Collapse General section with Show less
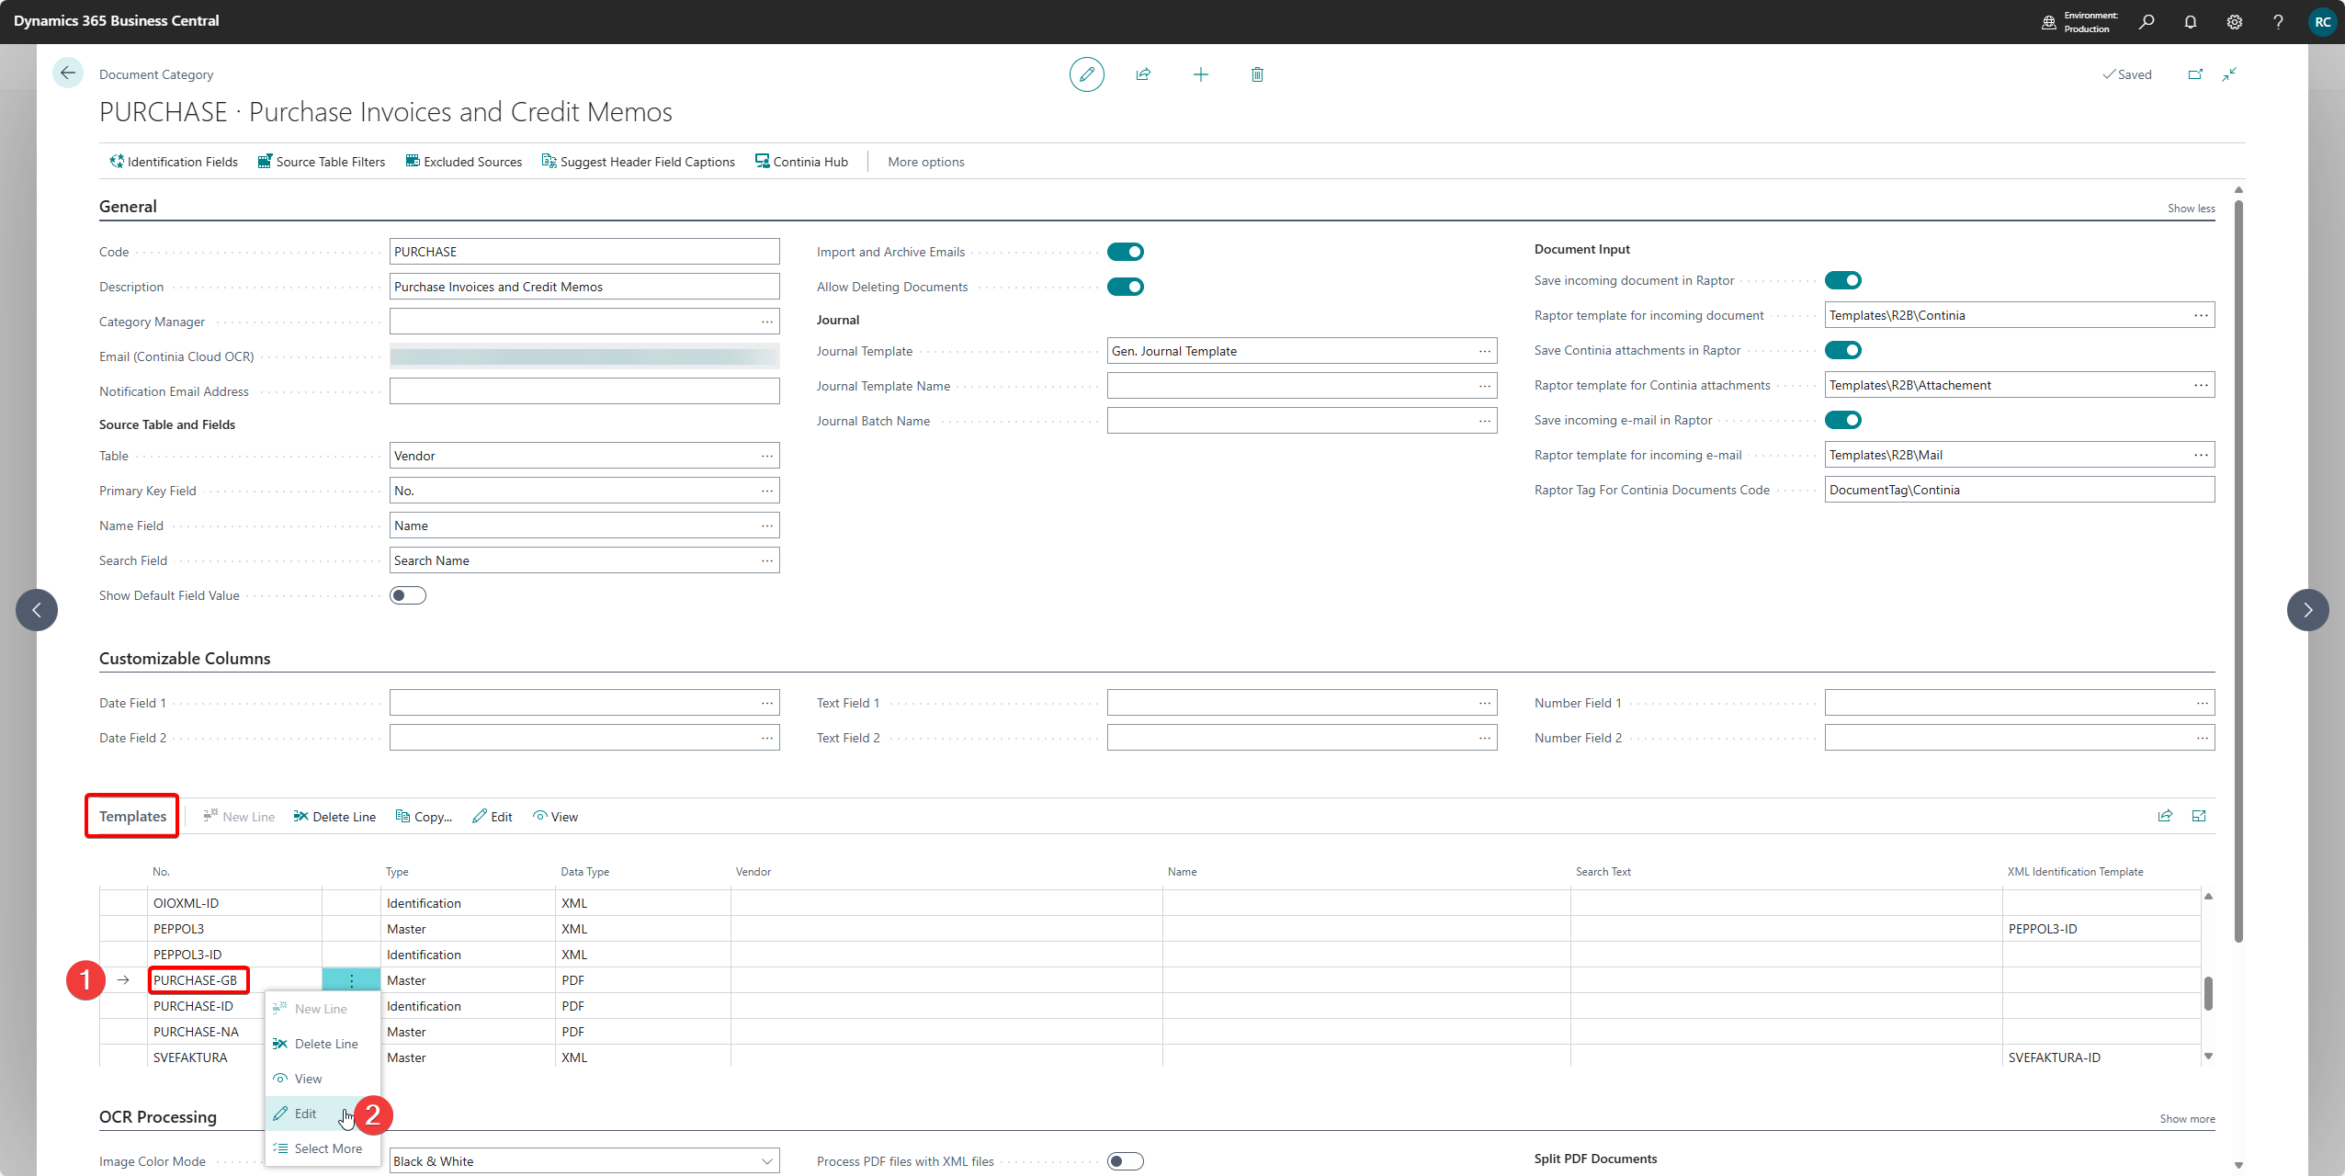Image resolution: width=2345 pixels, height=1176 pixels. (2191, 209)
